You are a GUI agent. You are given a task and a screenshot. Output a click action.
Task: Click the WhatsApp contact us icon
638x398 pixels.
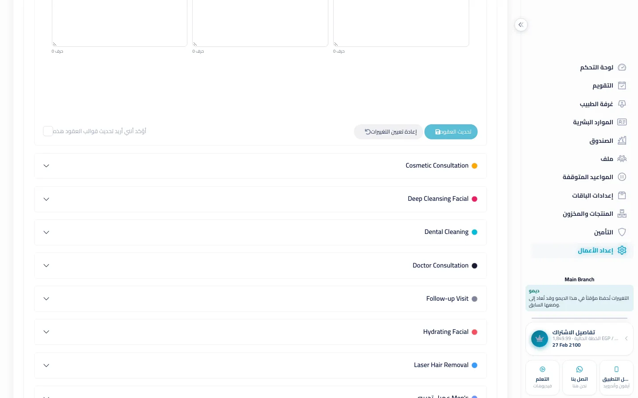[580, 369]
